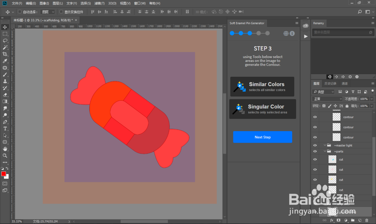This screenshot has width=376, height=224.
Task: Select the Zoom tool
Action: coord(5,155)
